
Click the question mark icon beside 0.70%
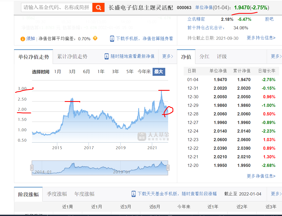(95, 38)
